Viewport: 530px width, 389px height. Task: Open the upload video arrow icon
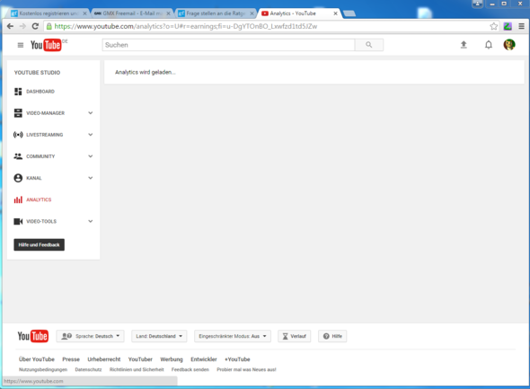tap(464, 45)
